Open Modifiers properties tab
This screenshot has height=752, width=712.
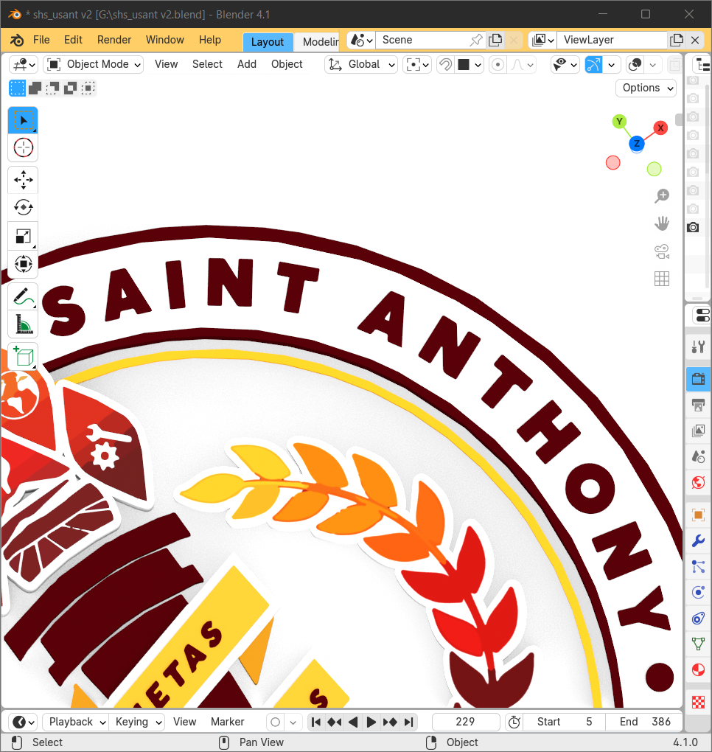click(x=698, y=541)
